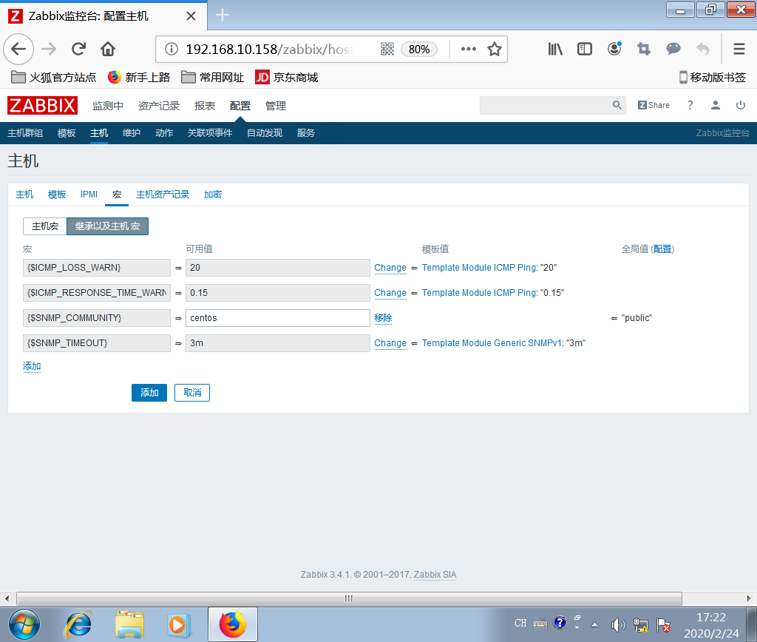Switch to 加密 tab
Image resolution: width=757 pixels, height=642 pixels.
(x=212, y=195)
